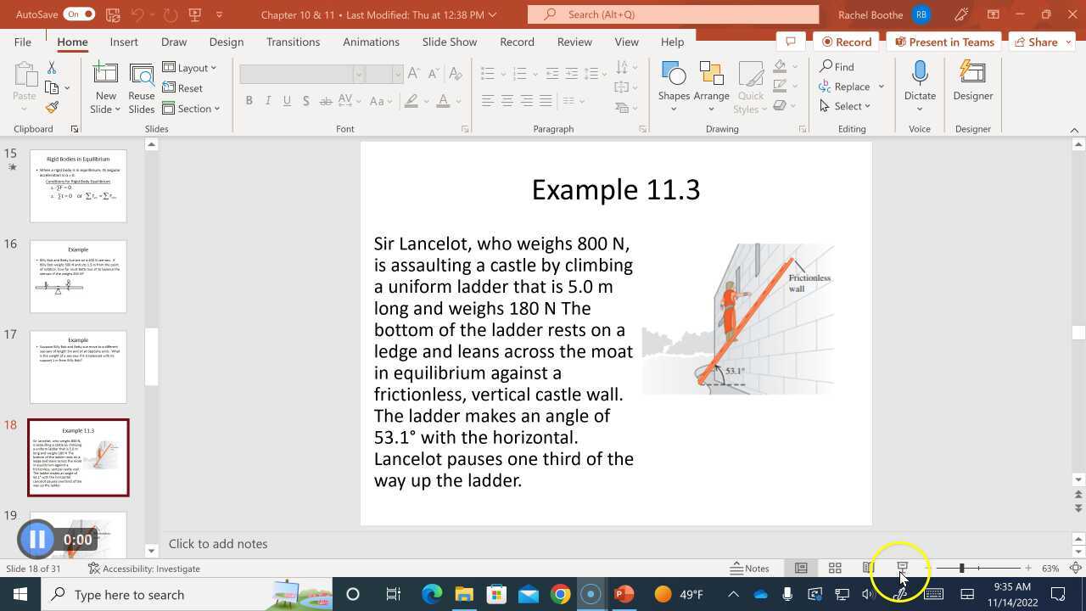This screenshot has width=1086, height=611.
Task: Select slide 16 thumbnail
Action: coord(78,277)
